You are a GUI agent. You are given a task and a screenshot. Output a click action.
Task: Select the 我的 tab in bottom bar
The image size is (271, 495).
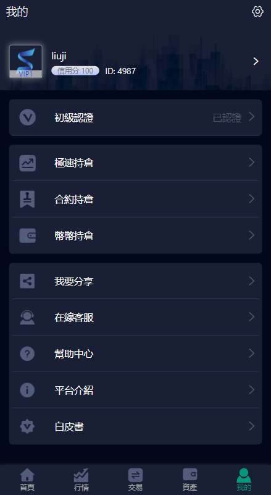pos(244,480)
